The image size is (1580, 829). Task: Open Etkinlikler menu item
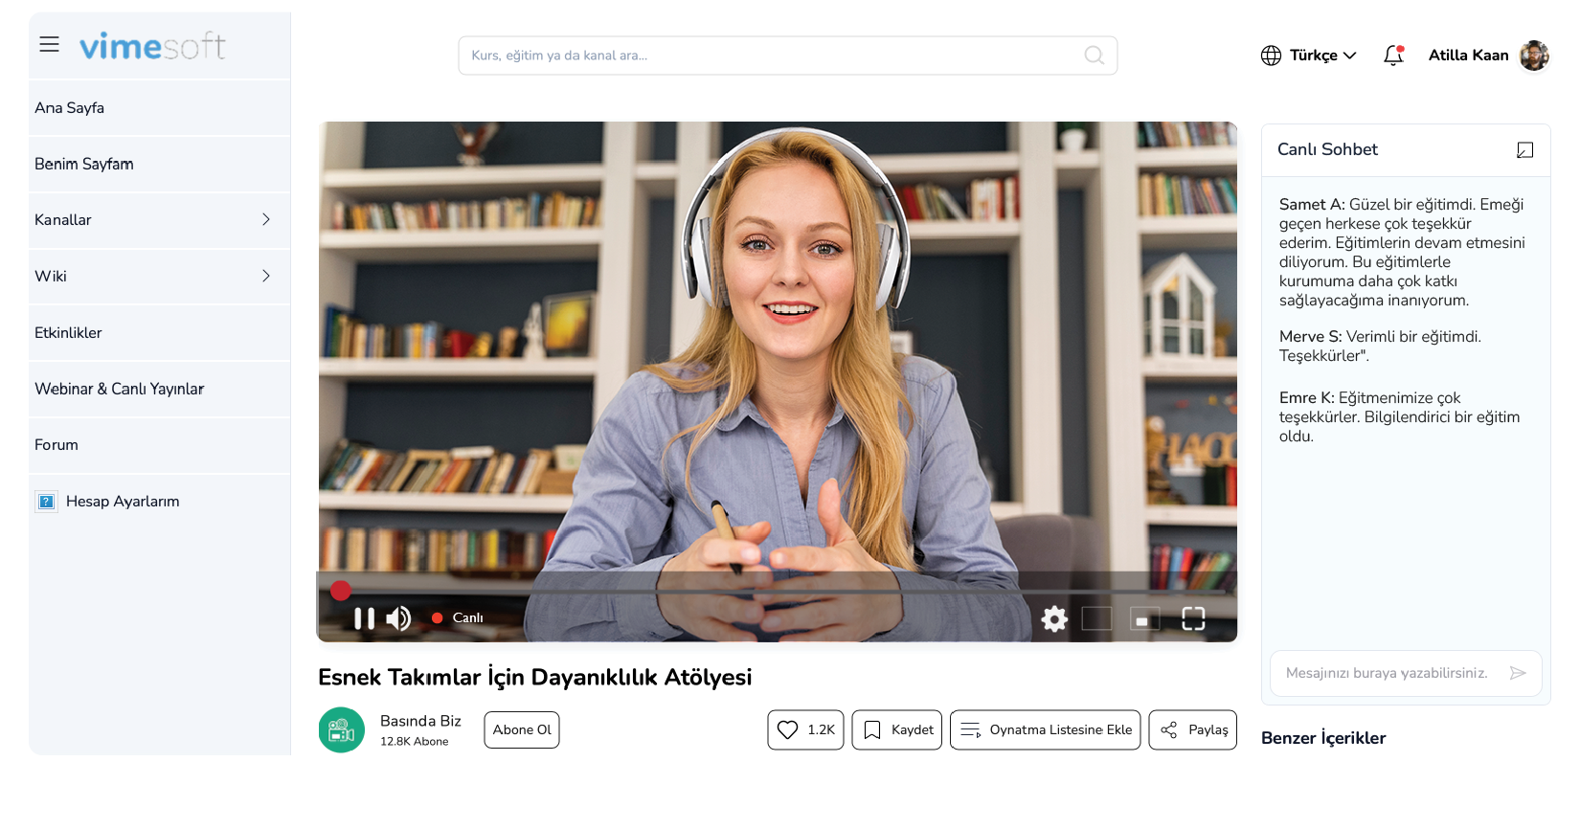pyautogui.click(x=160, y=332)
